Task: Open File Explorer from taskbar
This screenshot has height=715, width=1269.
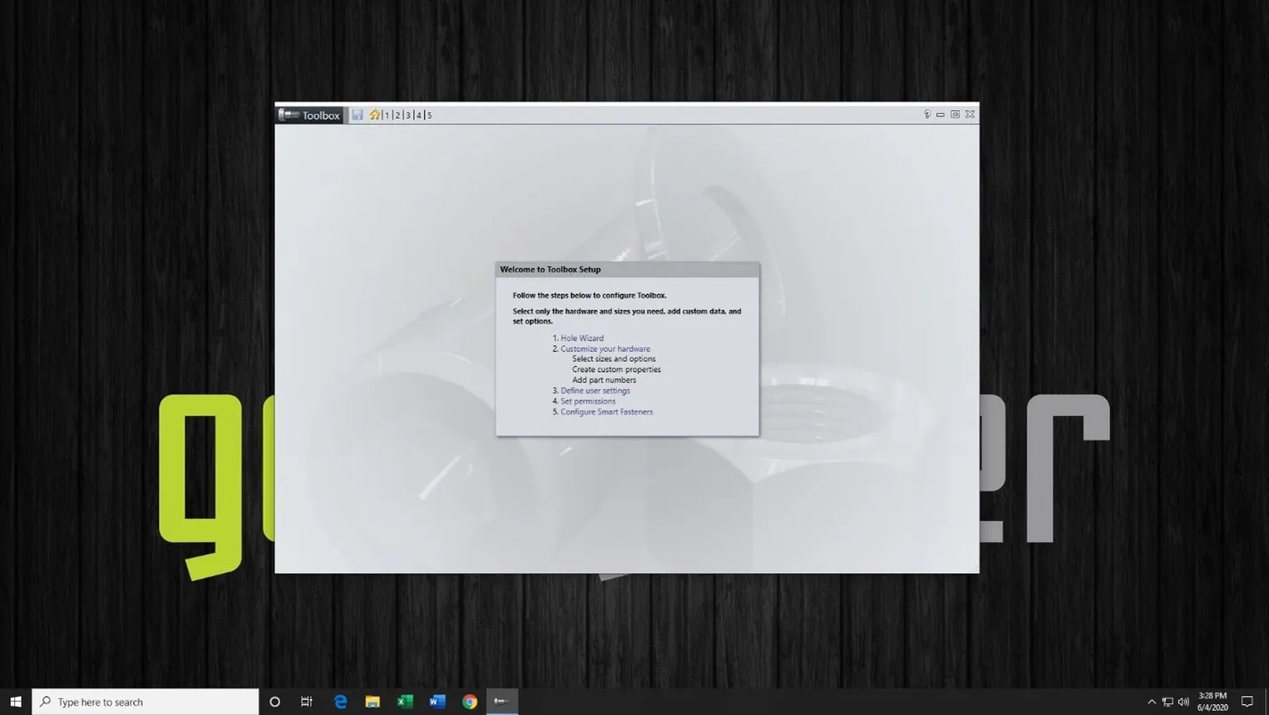Action: pos(372,702)
